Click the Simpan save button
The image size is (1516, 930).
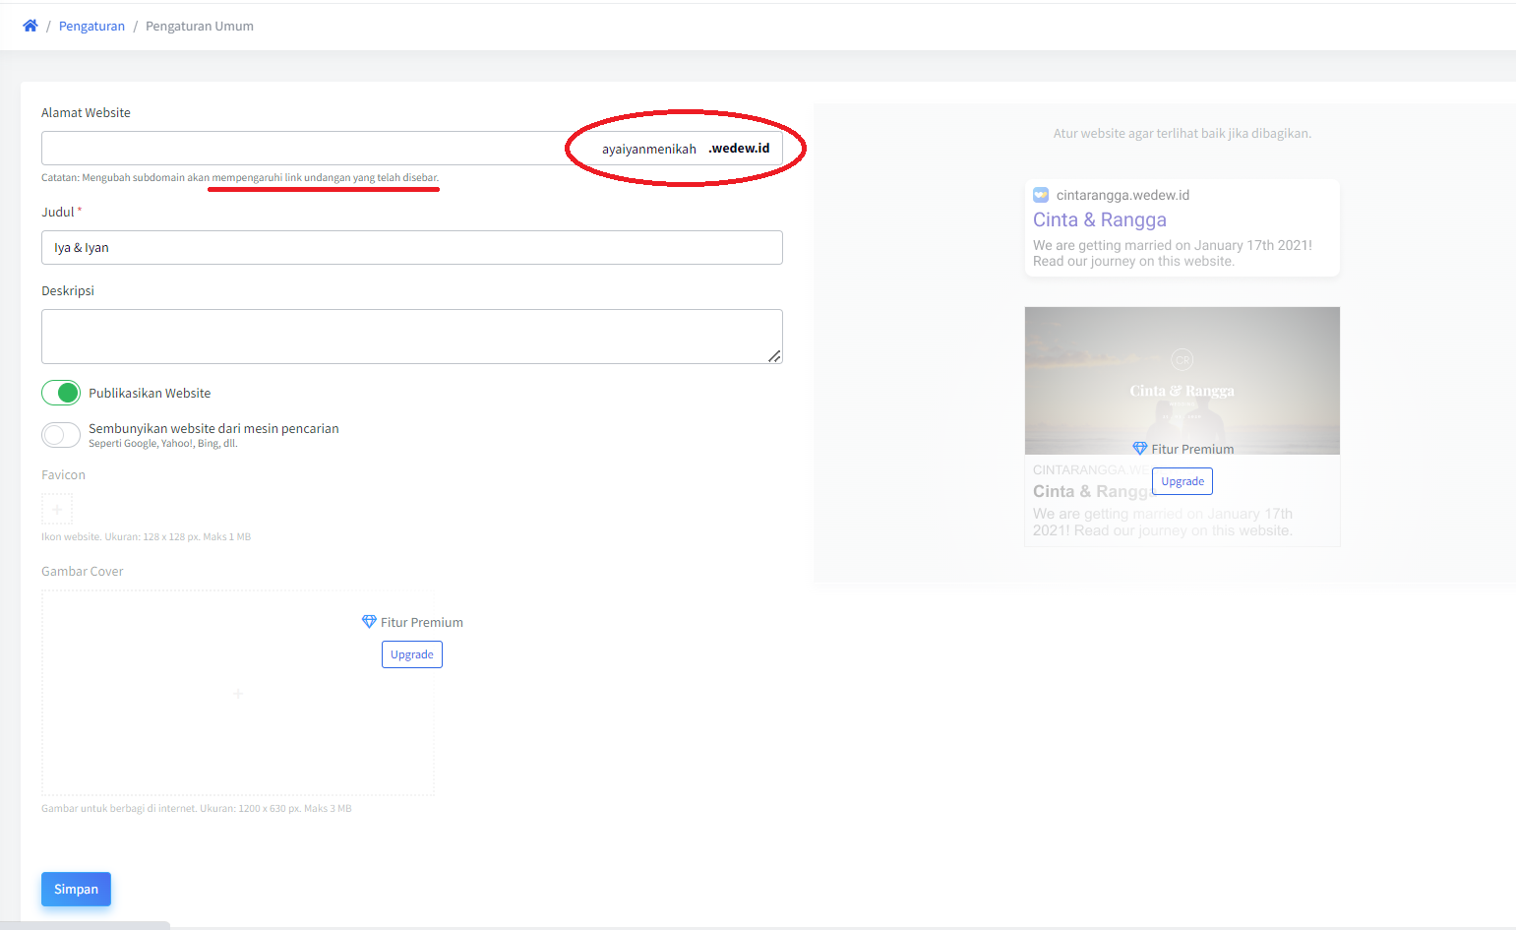tap(76, 889)
